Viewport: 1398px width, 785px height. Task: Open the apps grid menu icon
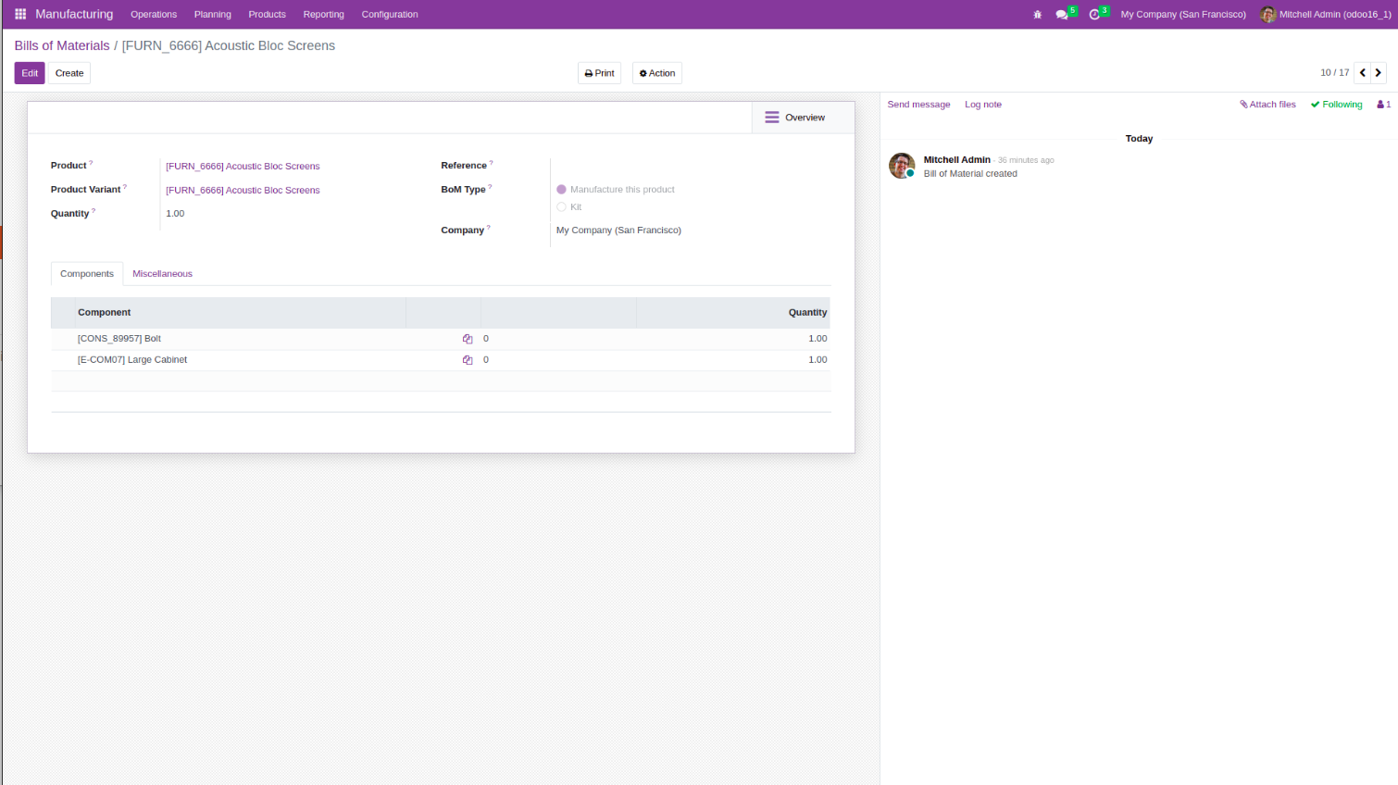point(20,14)
